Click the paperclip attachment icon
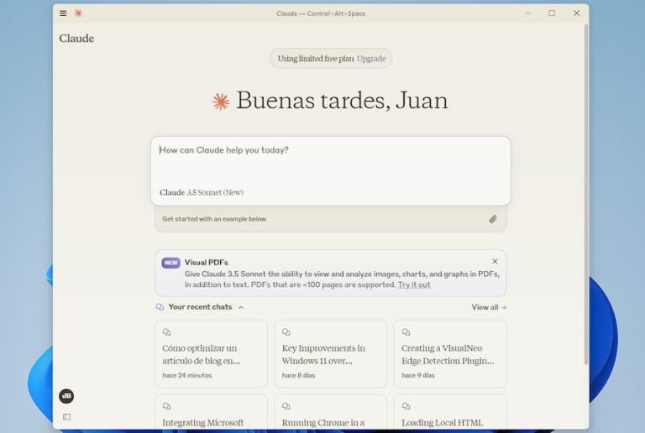This screenshot has width=645, height=433. [493, 219]
